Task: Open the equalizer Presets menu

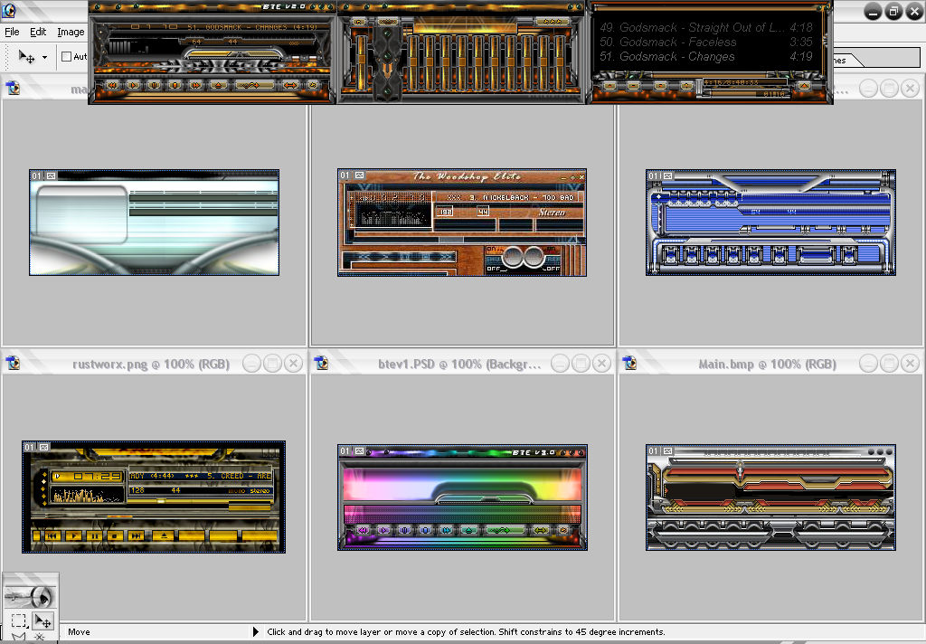Action: [x=553, y=22]
